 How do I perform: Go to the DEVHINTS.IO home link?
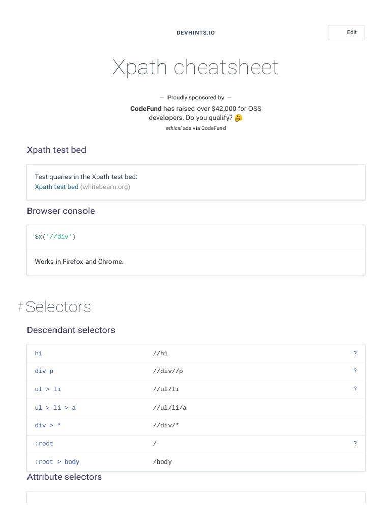(x=195, y=33)
